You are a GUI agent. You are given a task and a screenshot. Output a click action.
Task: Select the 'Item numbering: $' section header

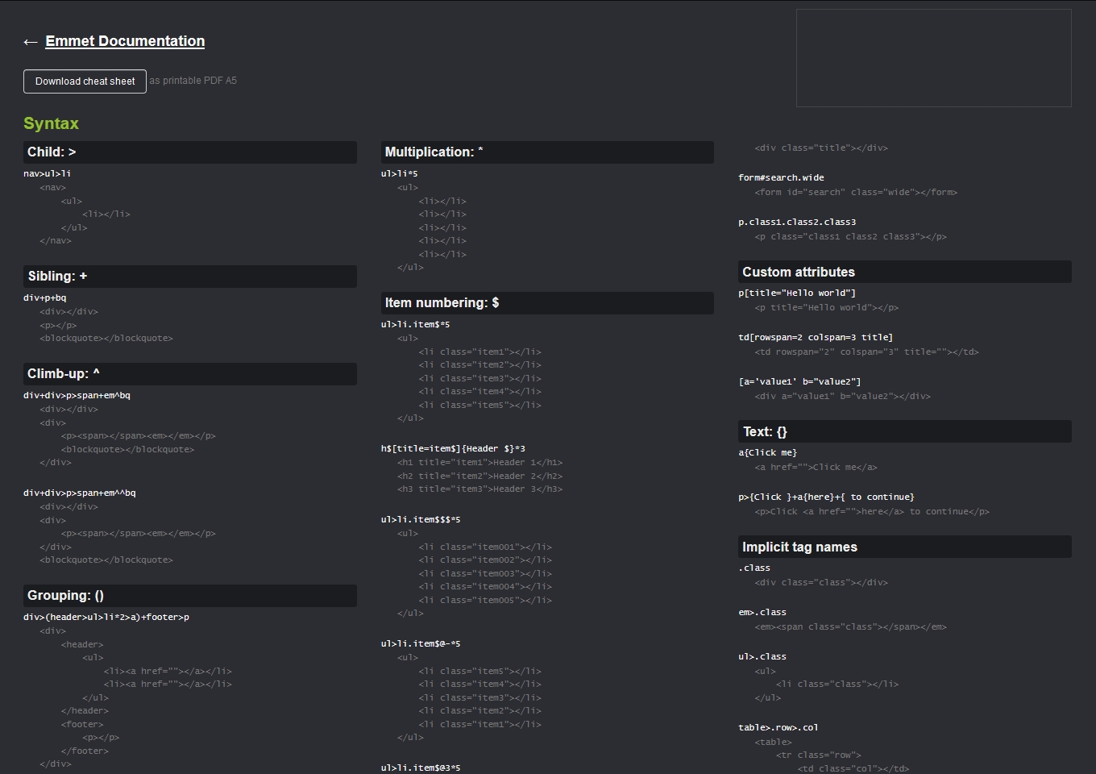(x=547, y=303)
